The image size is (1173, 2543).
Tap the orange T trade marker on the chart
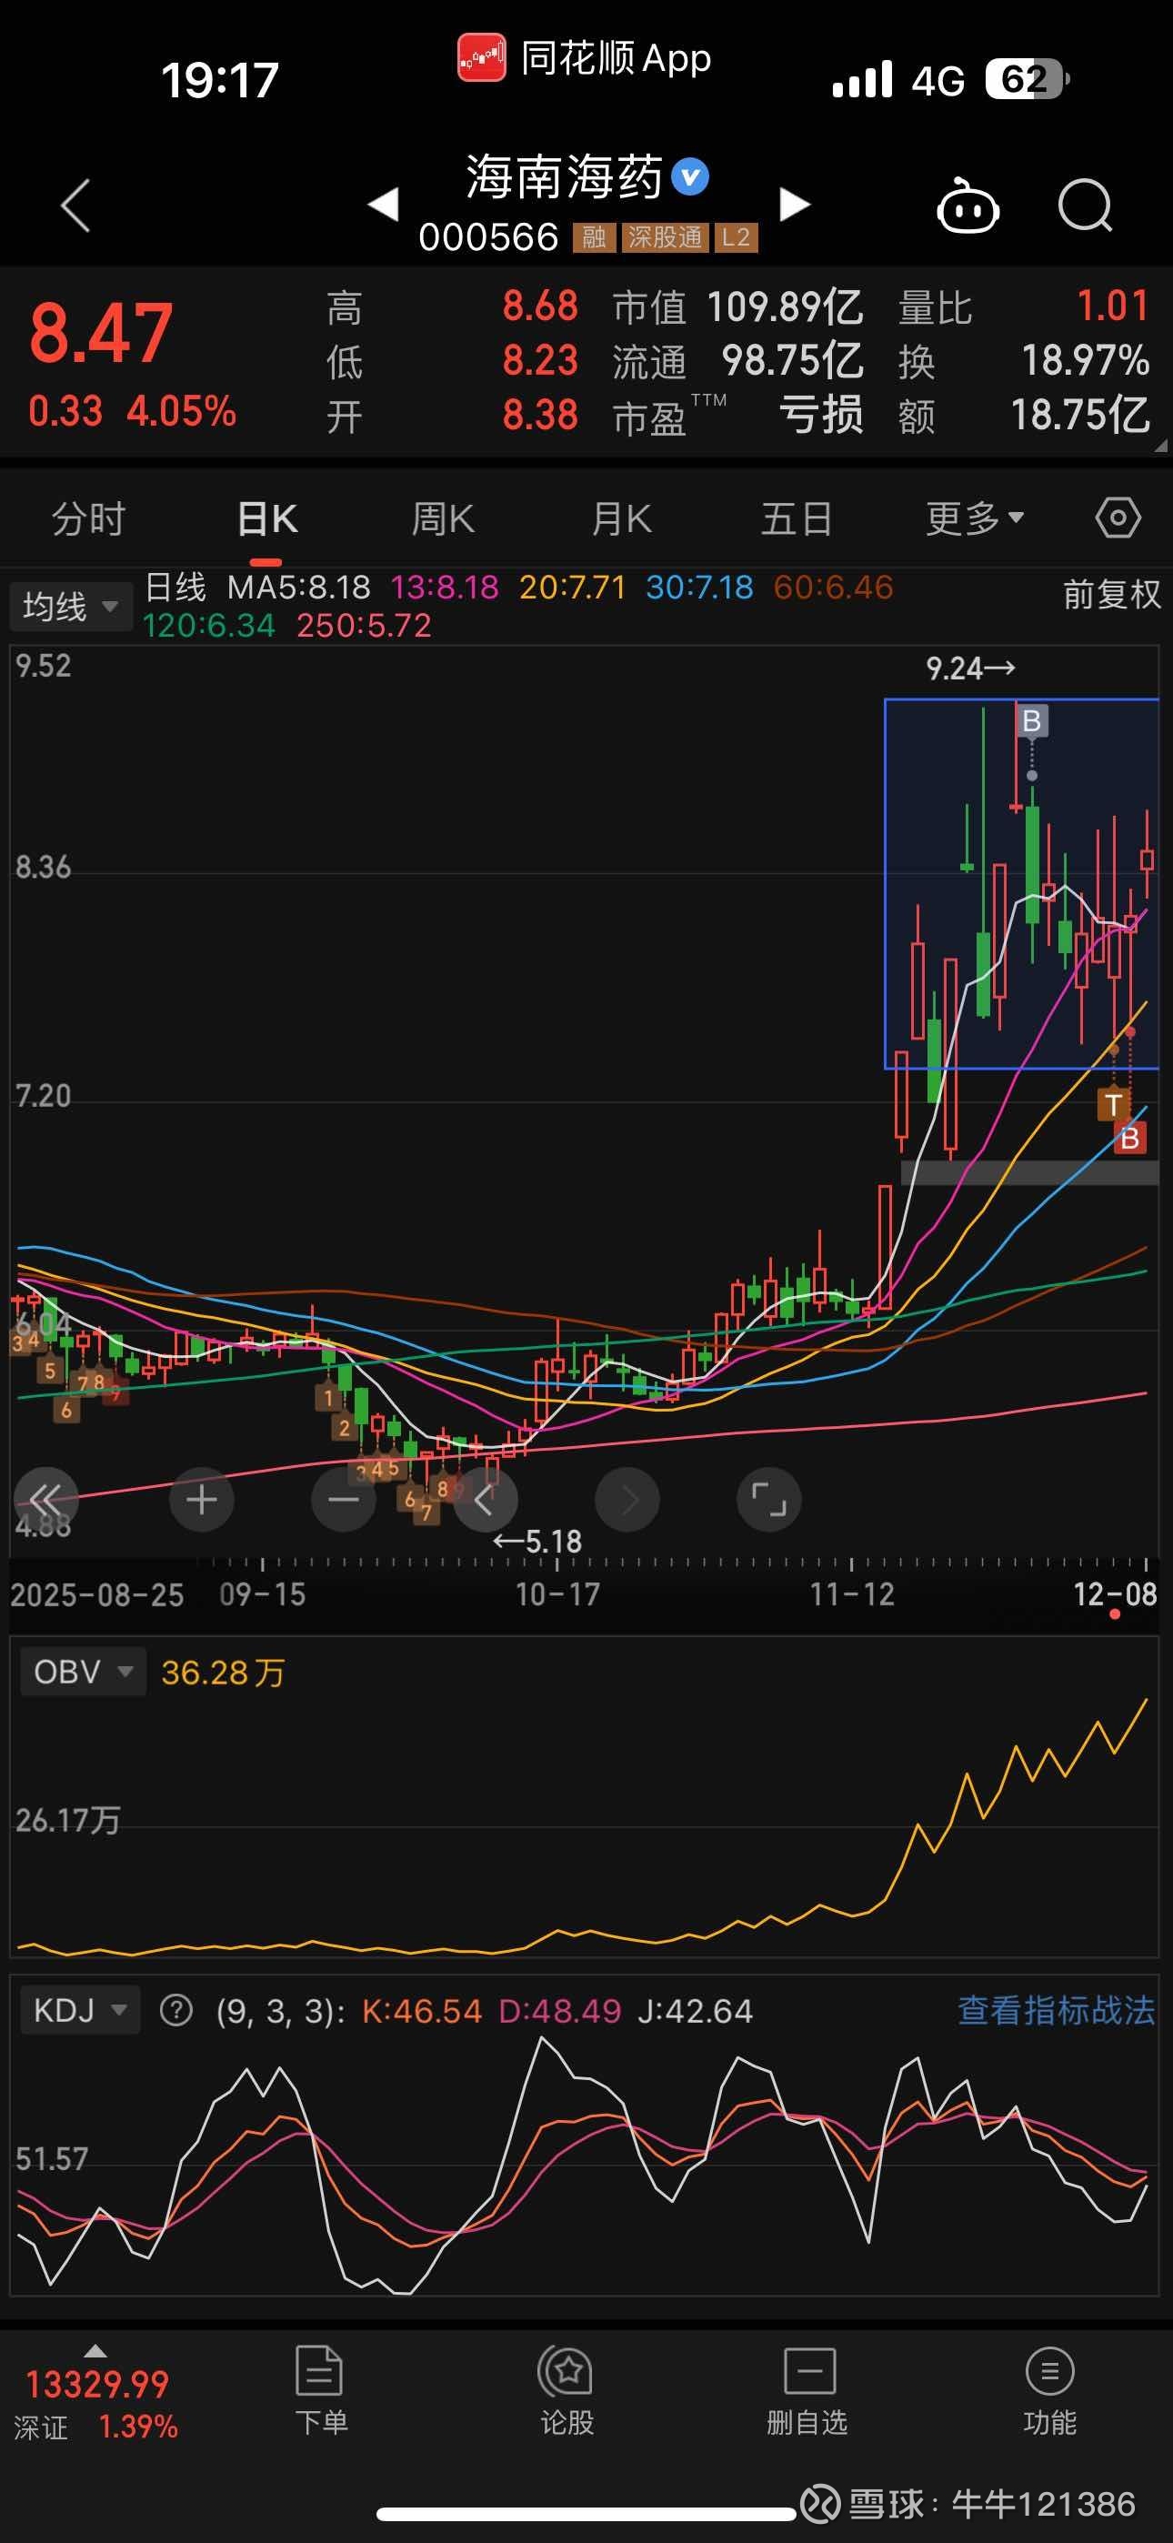click(x=1114, y=1105)
